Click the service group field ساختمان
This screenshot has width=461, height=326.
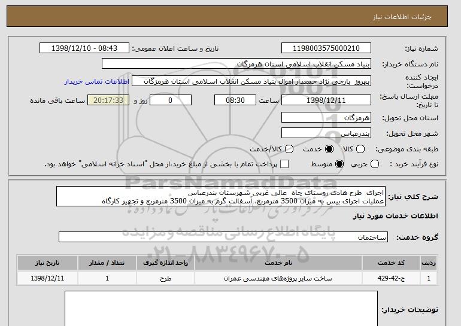(x=223, y=237)
